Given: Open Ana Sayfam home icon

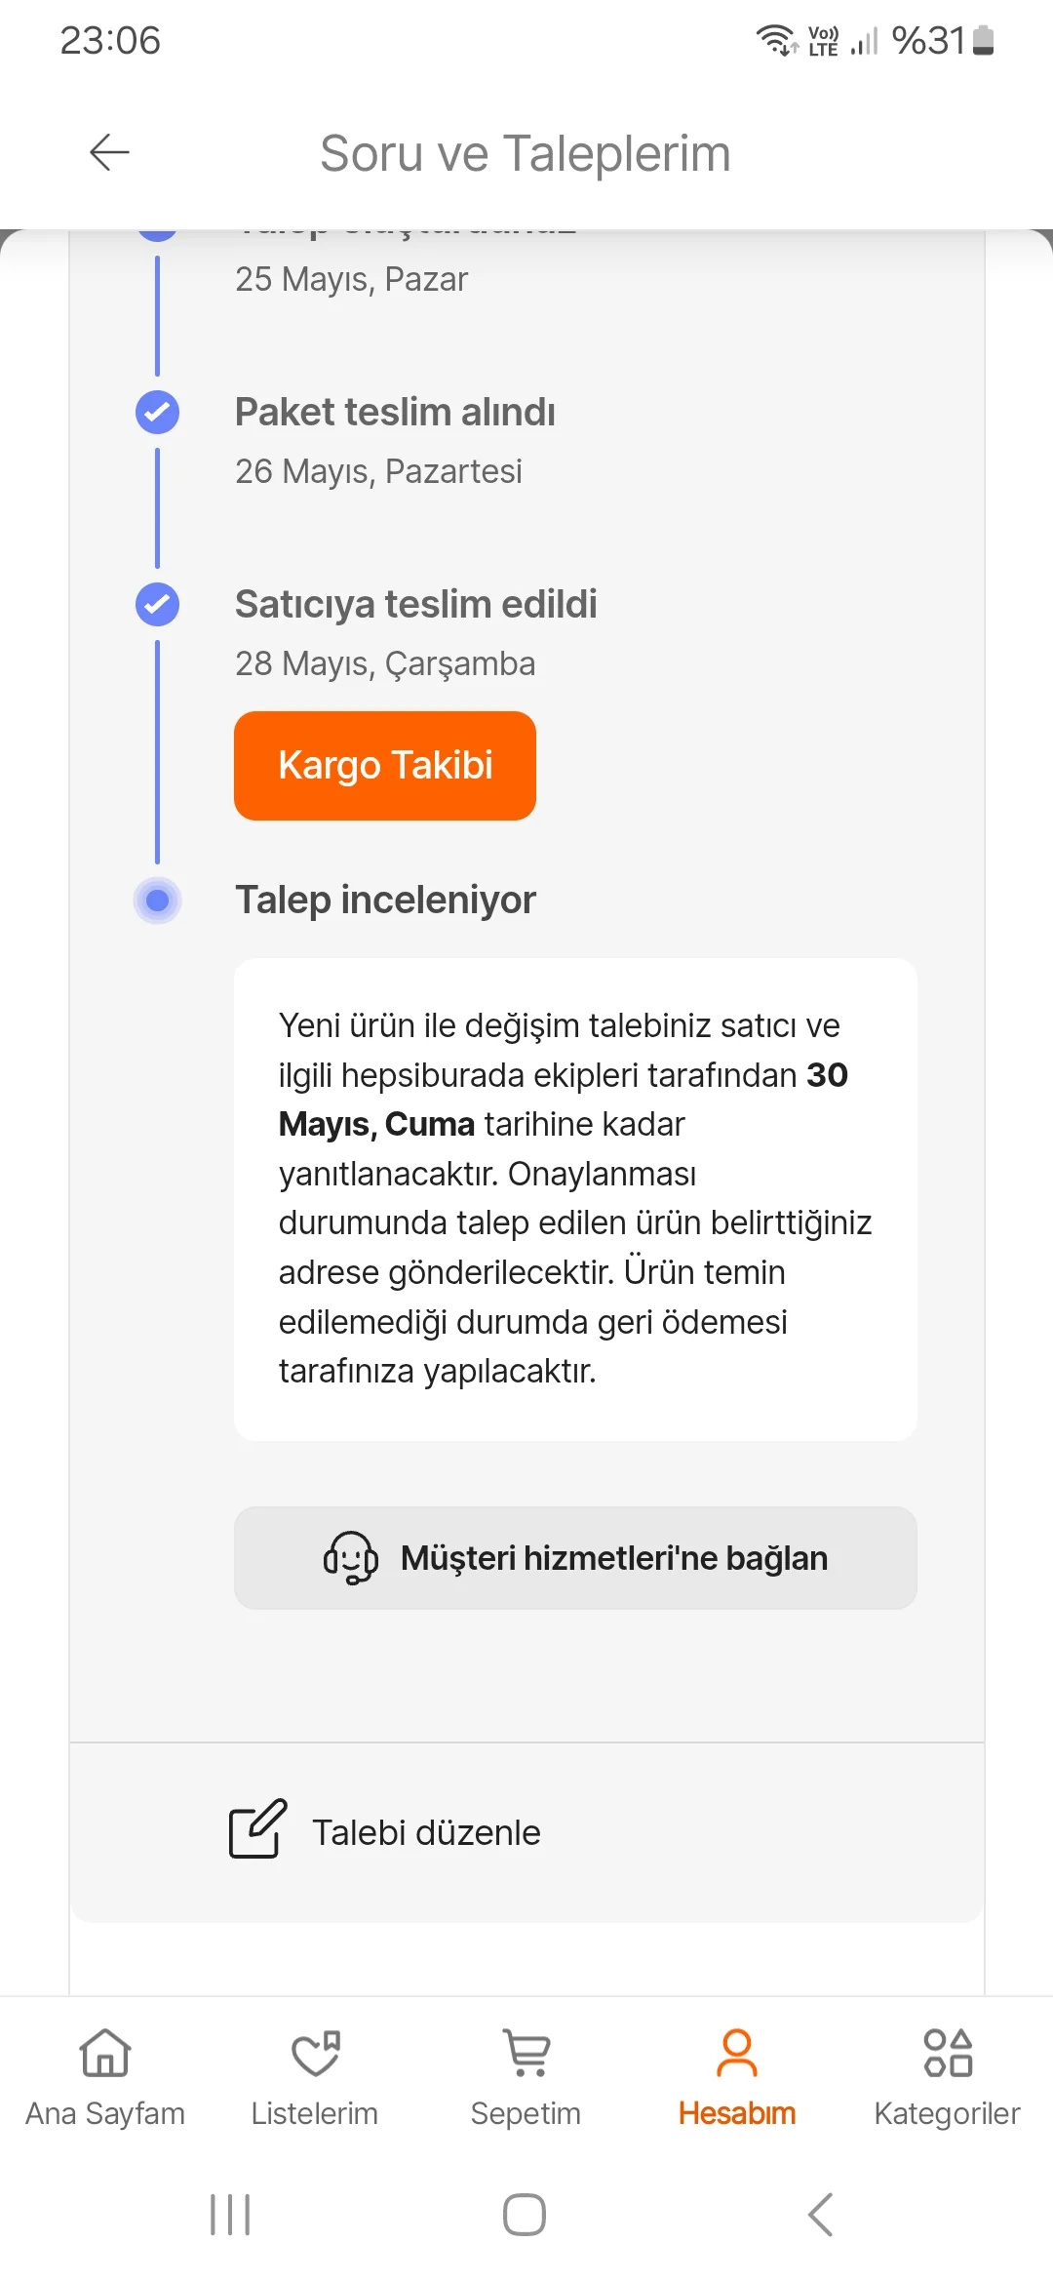Looking at the screenshot, I should click(105, 2053).
